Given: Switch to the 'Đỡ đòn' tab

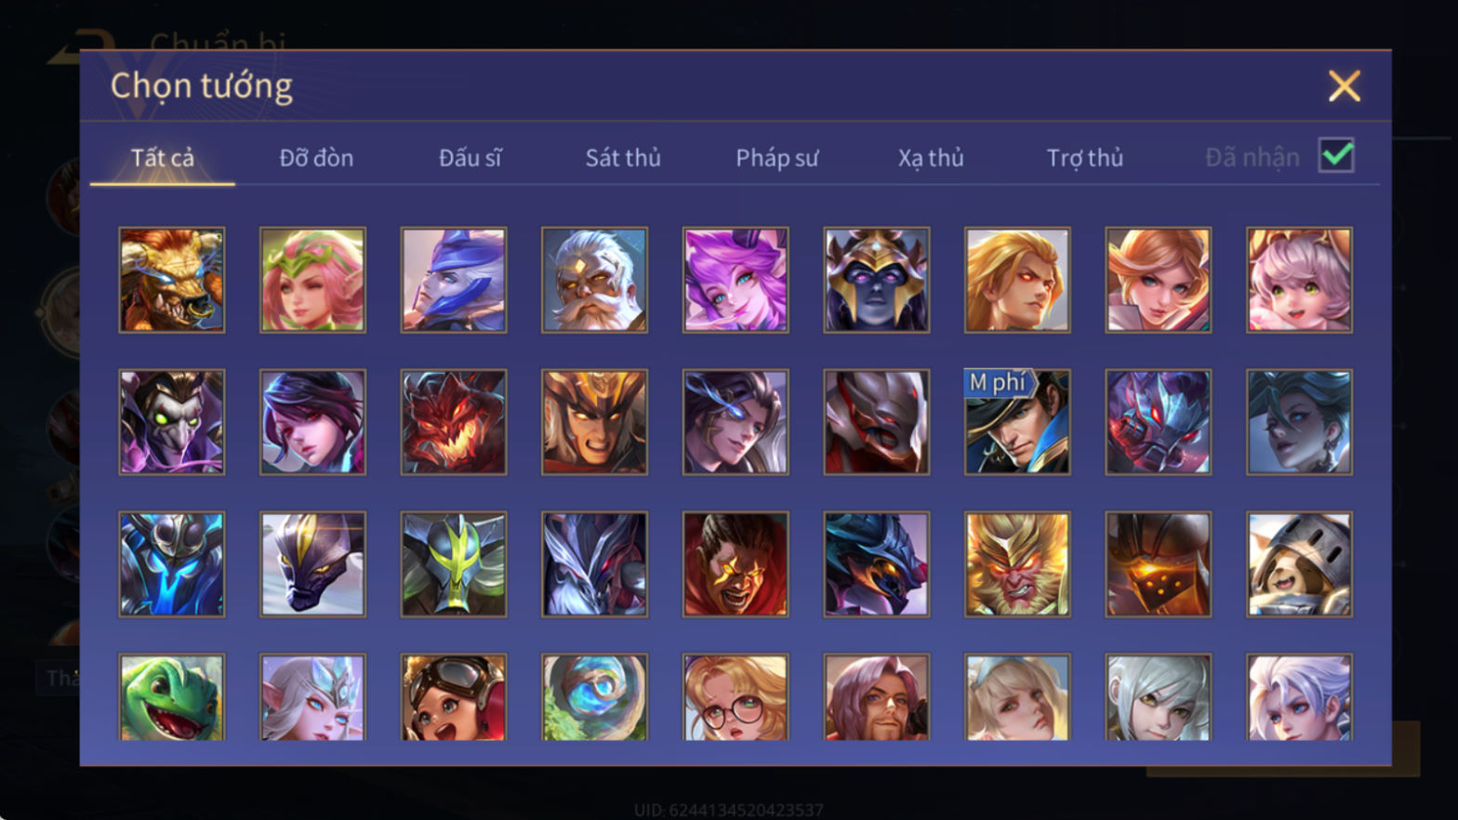Looking at the screenshot, I should (316, 158).
